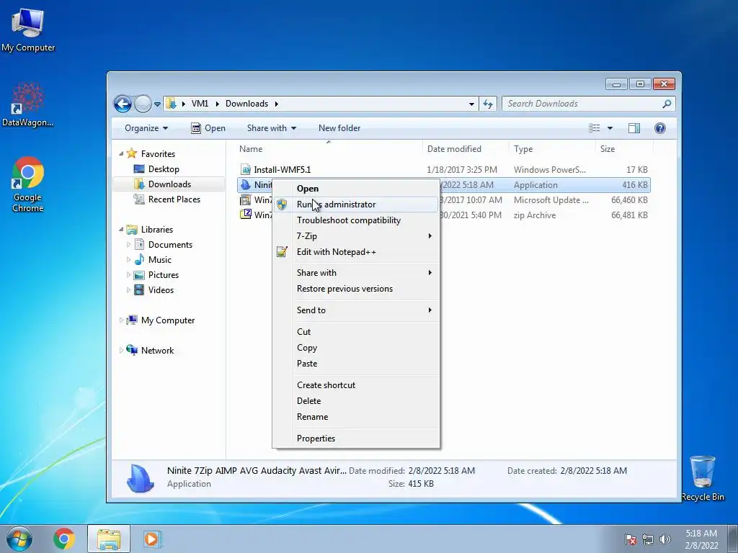
Task: Click the Open toolbar button
Action: tap(208, 128)
